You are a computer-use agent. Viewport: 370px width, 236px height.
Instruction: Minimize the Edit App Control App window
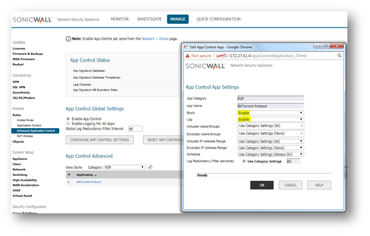click(318, 46)
